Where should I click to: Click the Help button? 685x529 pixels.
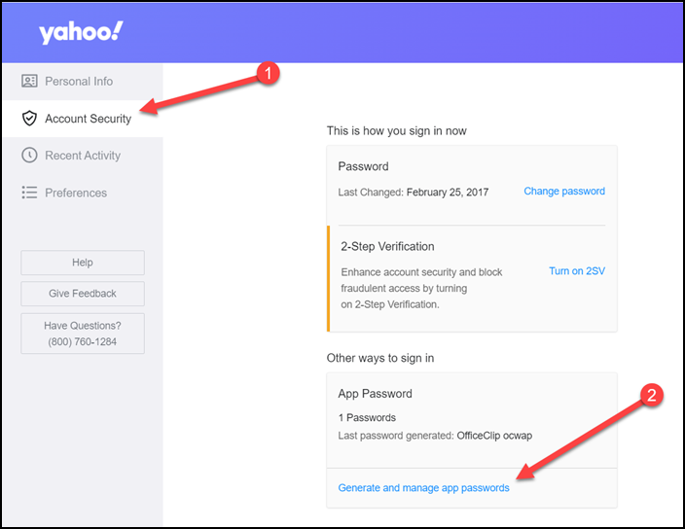(83, 263)
